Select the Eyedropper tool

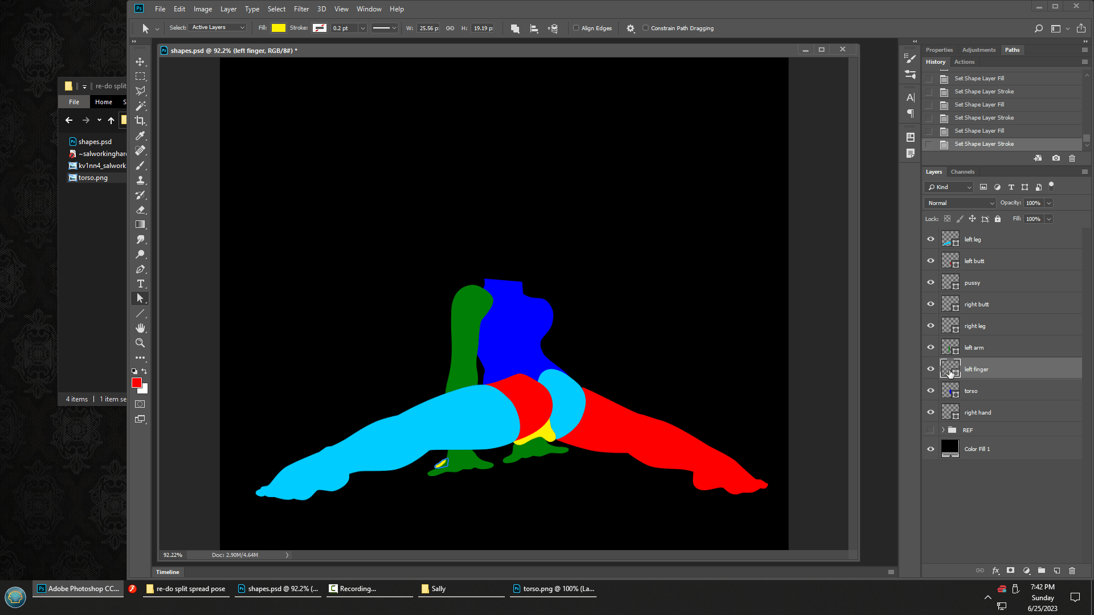[140, 136]
